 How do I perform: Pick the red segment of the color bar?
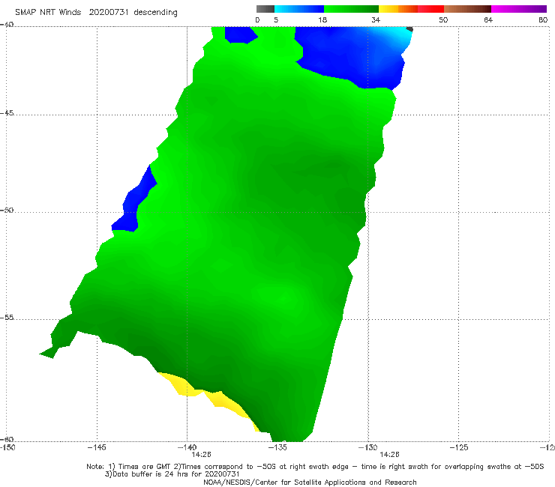pyautogui.click(x=430, y=9)
